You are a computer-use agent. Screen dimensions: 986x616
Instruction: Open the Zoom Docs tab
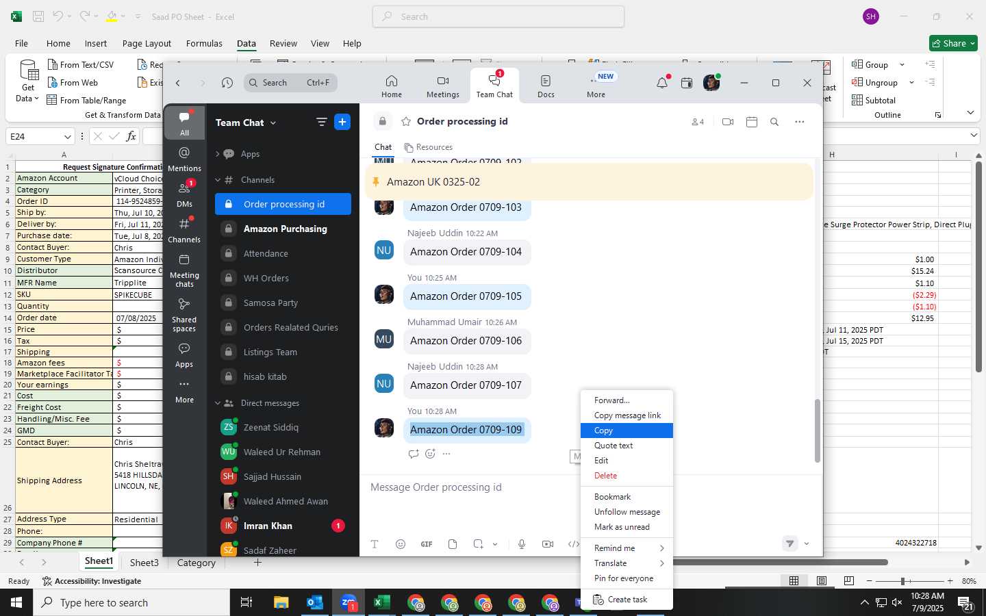pos(546,86)
